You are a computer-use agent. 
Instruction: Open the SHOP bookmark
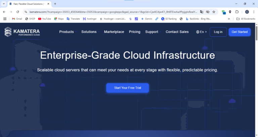pyautogui.click(x=30, y=19)
